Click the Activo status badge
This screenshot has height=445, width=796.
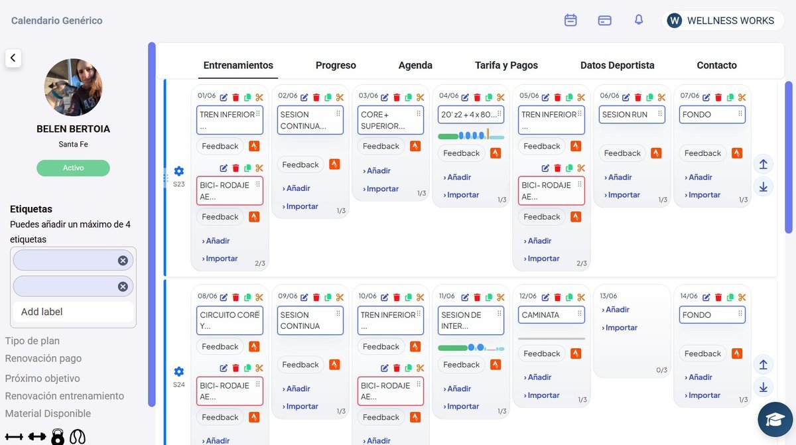[x=73, y=168]
